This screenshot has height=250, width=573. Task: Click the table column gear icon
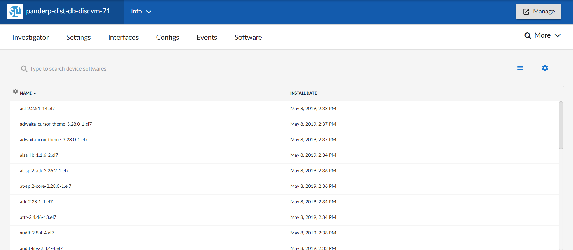pyautogui.click(x=16, y=91)
